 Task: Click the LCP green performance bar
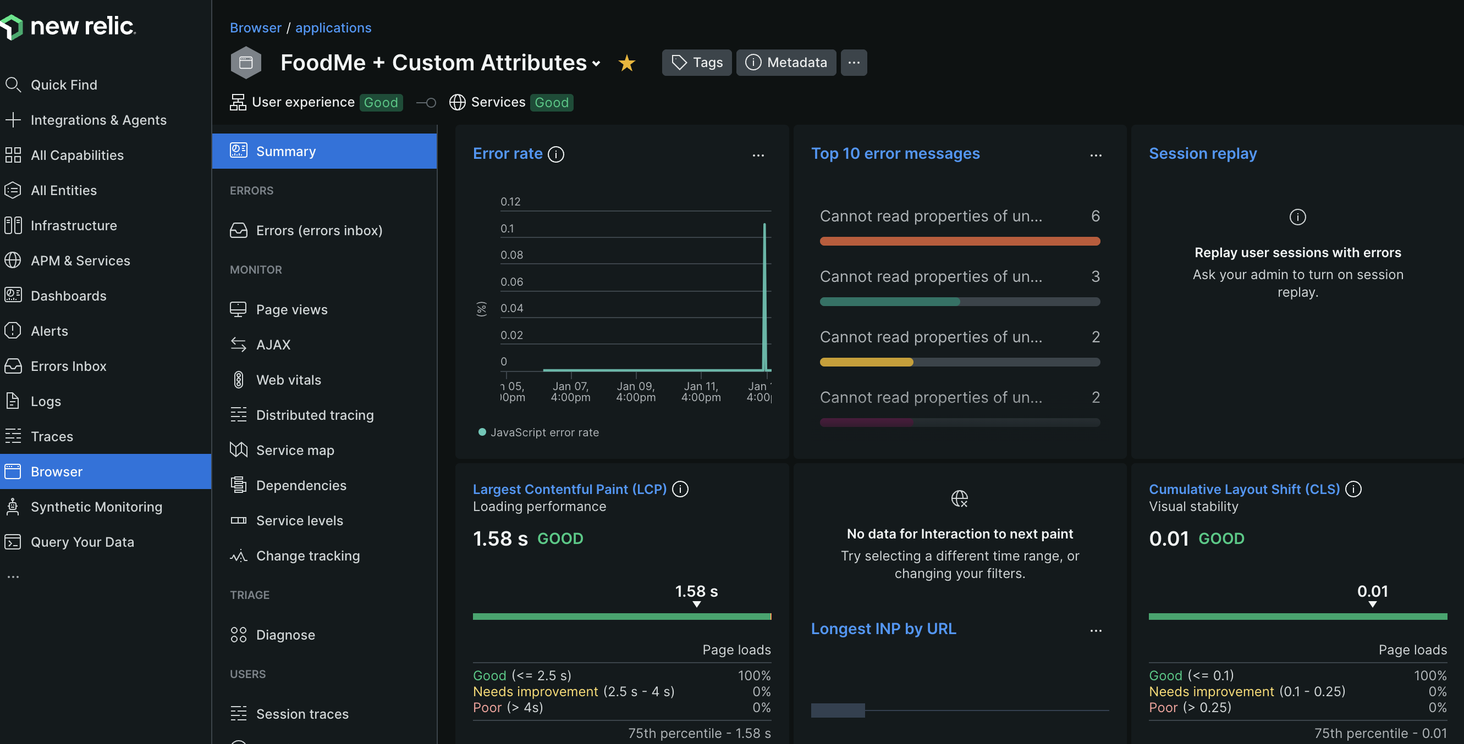click(x=622, y=616)
